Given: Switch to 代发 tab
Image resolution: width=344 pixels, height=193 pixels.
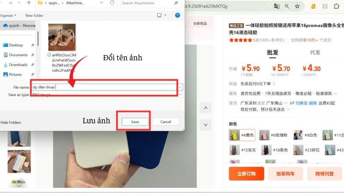Looking at the screenshot, I should (315, 52).
